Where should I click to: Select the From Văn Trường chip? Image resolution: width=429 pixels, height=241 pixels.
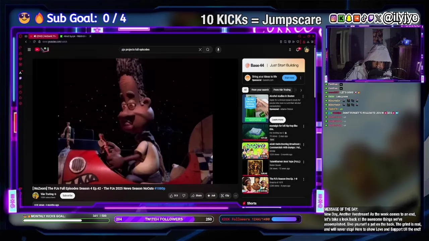click(282, 90)
